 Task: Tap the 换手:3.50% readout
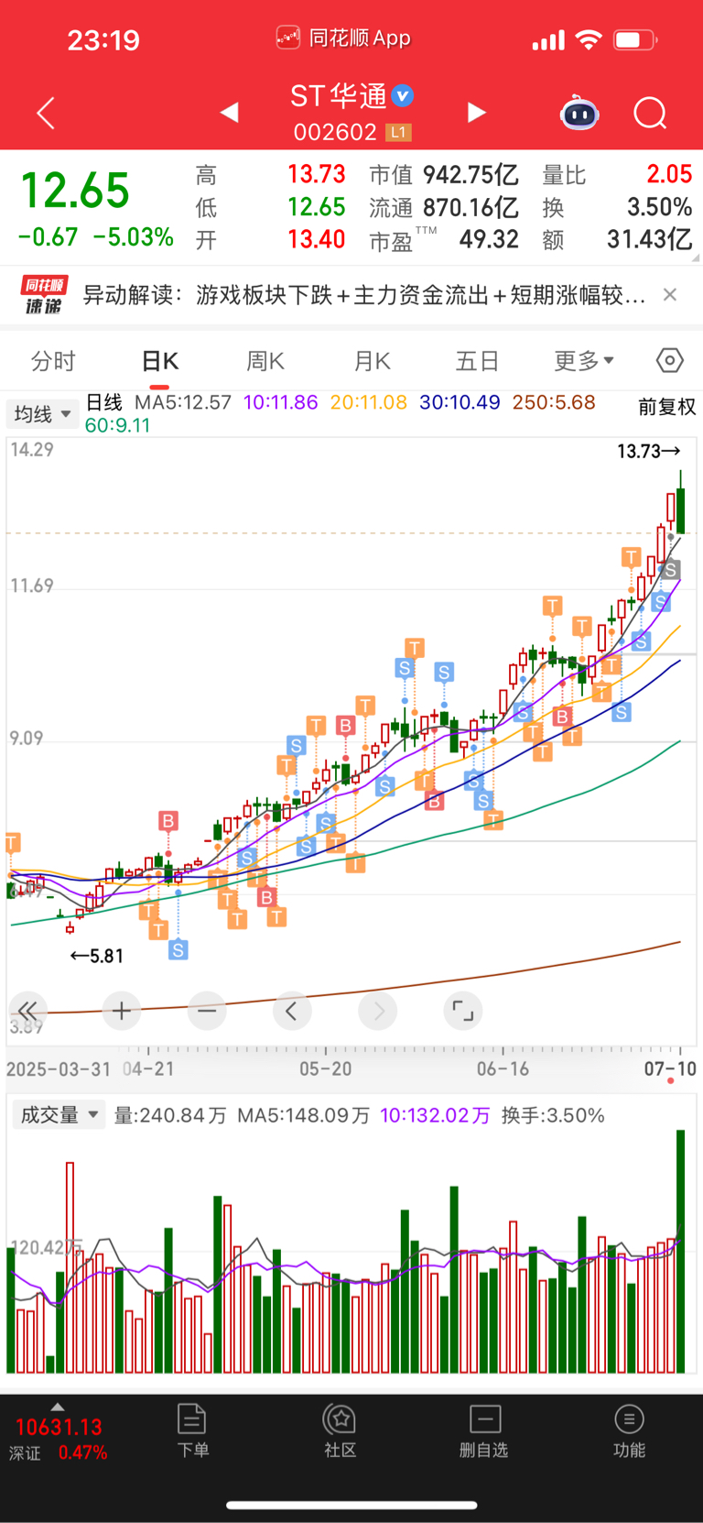[553, 1115]
